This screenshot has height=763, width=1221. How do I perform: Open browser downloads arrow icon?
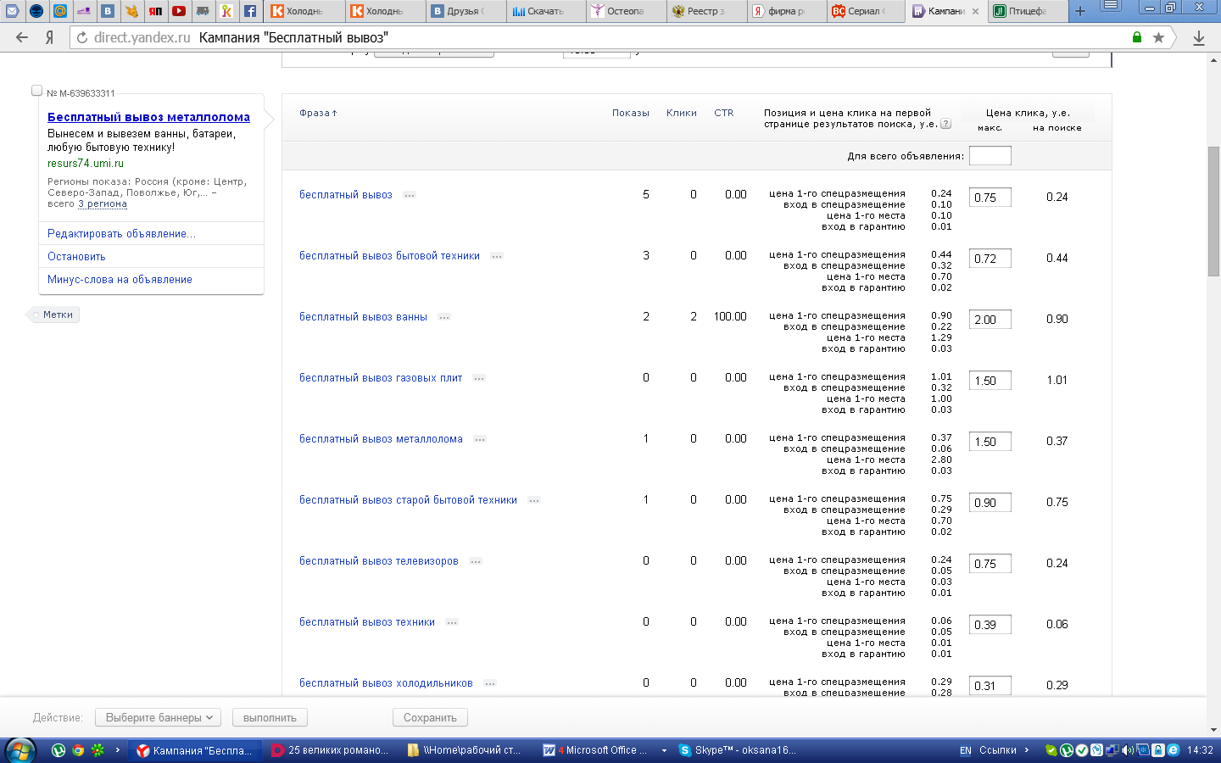point(1199,37)
